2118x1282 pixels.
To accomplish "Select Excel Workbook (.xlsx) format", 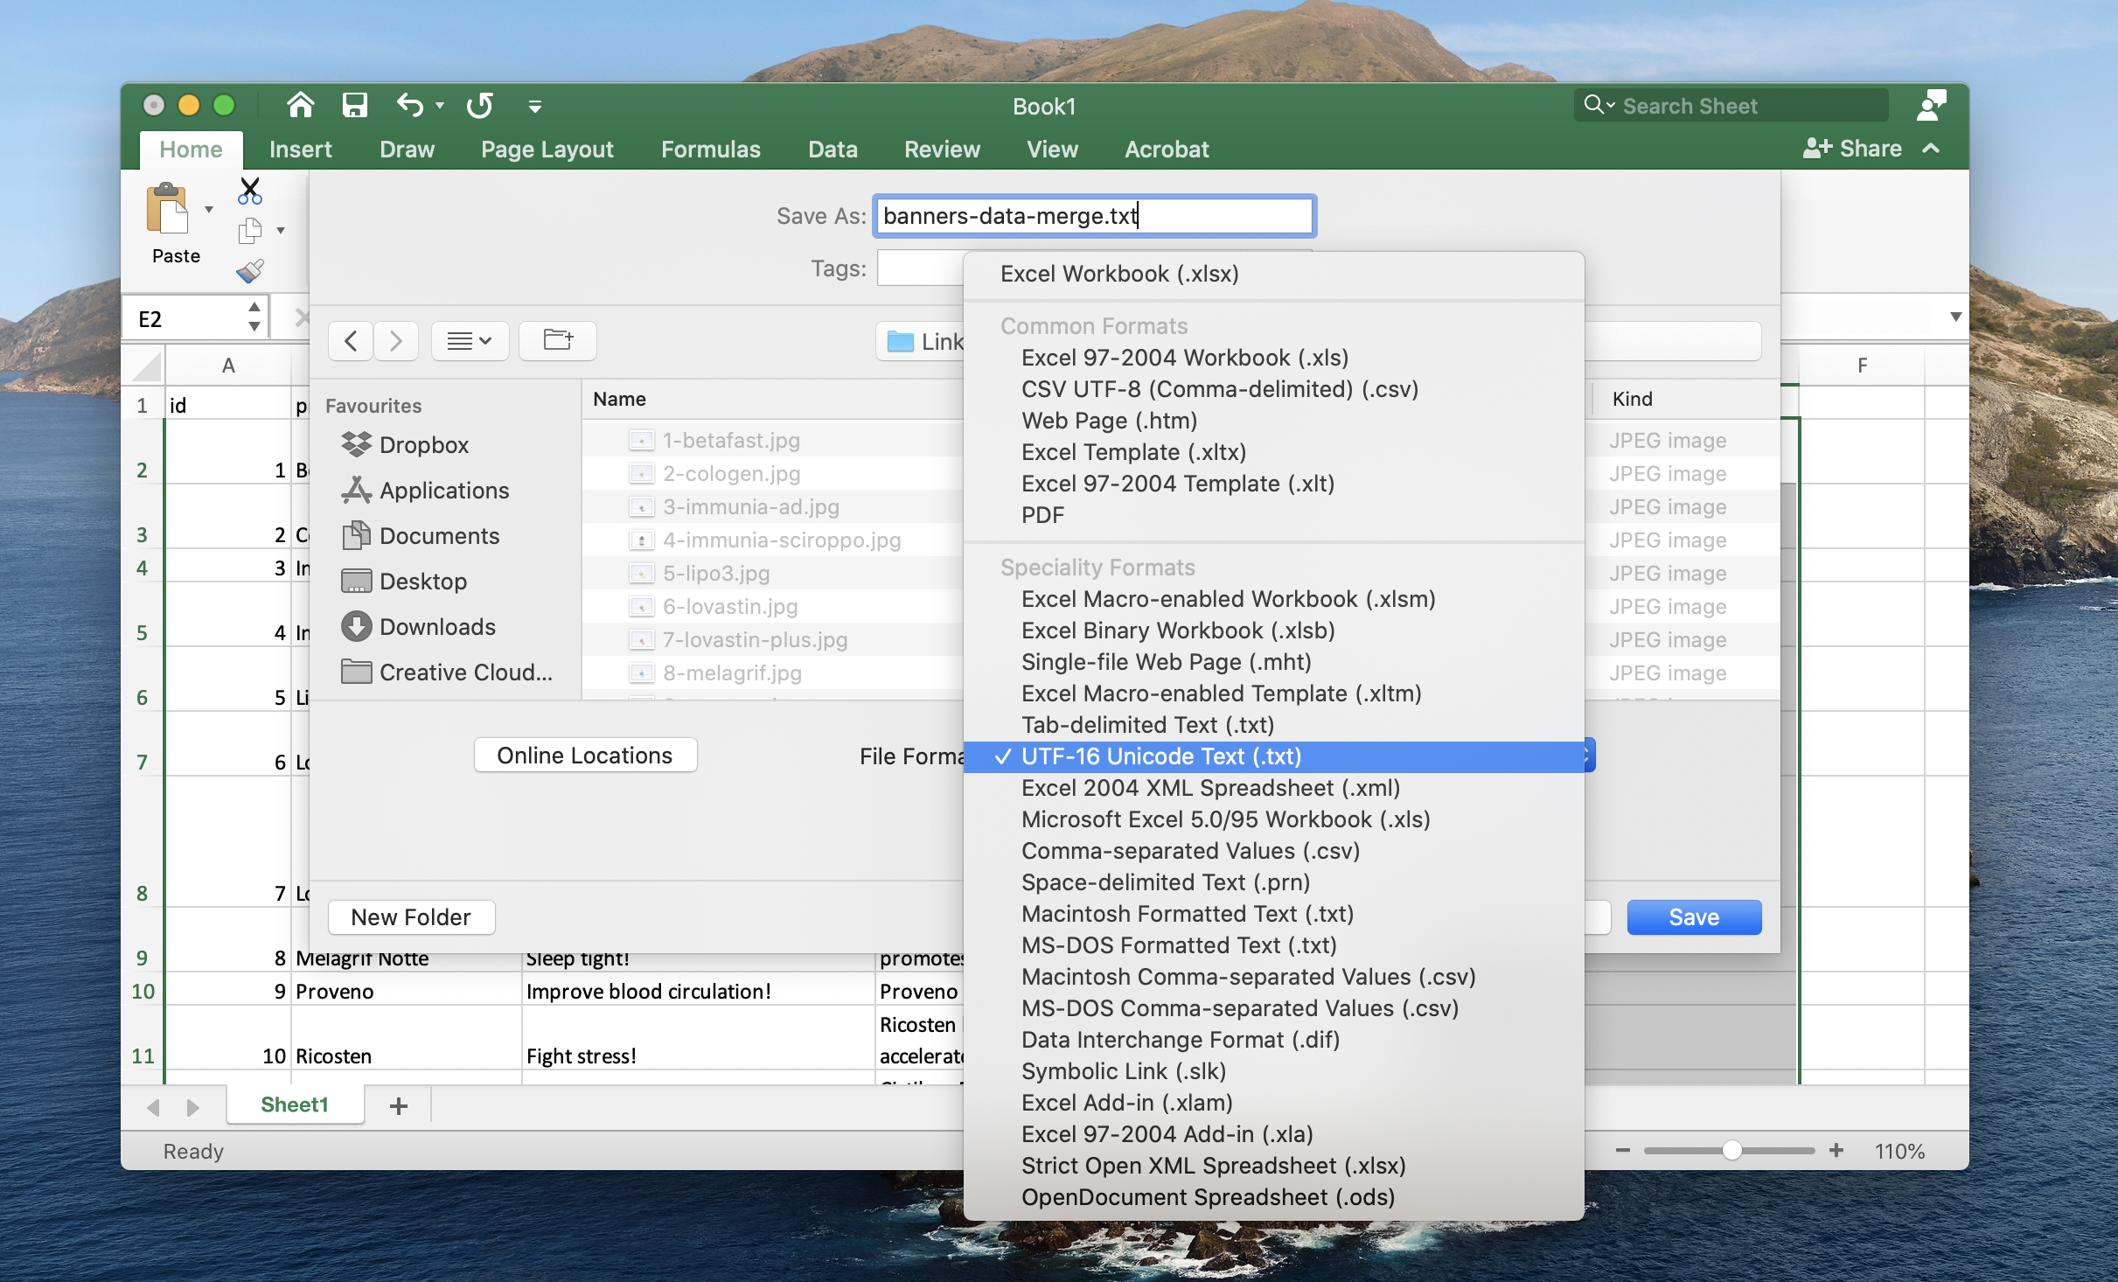I will (x=1273, y=274).
